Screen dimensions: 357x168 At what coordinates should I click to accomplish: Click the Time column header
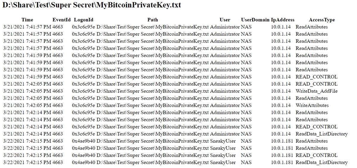[x=27, y=20]
